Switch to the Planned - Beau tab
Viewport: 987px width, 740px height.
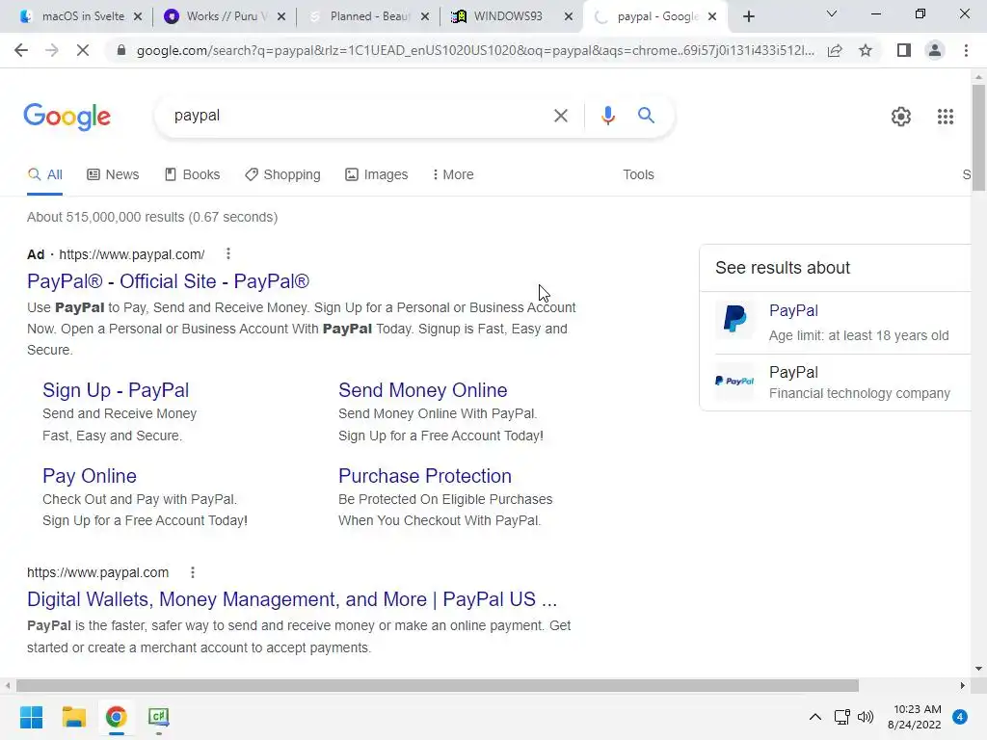tap(368, 16)
